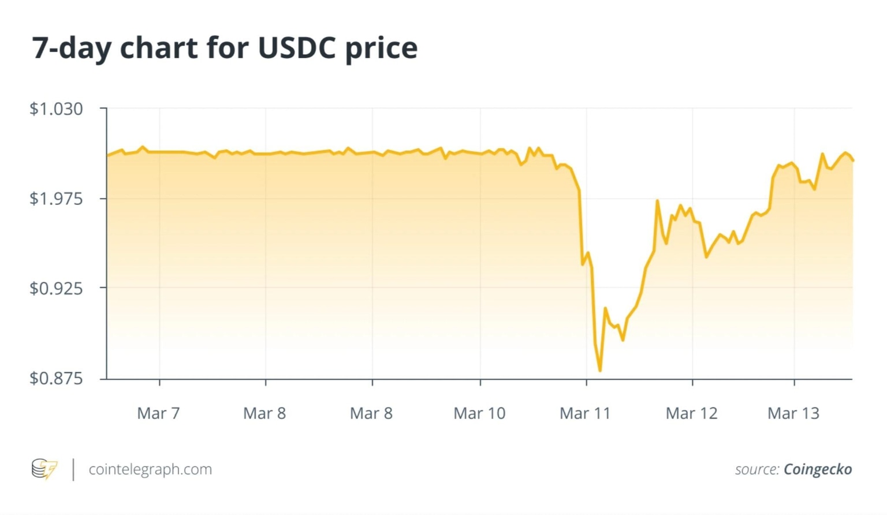Click the Mar 10 date label
Viewport: 887px width, 515px height.
pos(479,413)
